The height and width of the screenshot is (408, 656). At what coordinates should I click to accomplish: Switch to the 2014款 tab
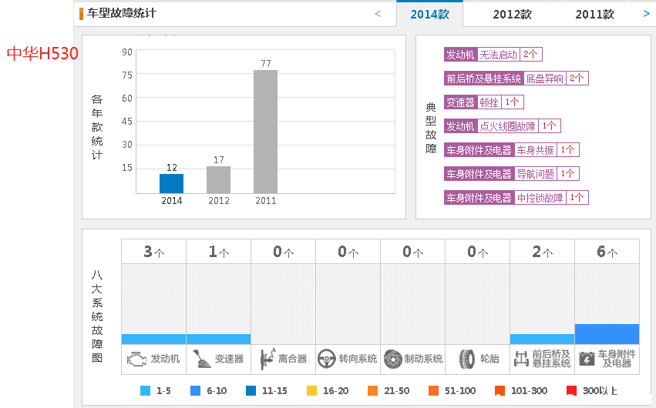(x=429, y=14)
